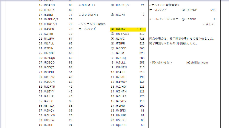Click the email address je2qbl@jarl.com
229x128 pixels.
click(197, 62)
